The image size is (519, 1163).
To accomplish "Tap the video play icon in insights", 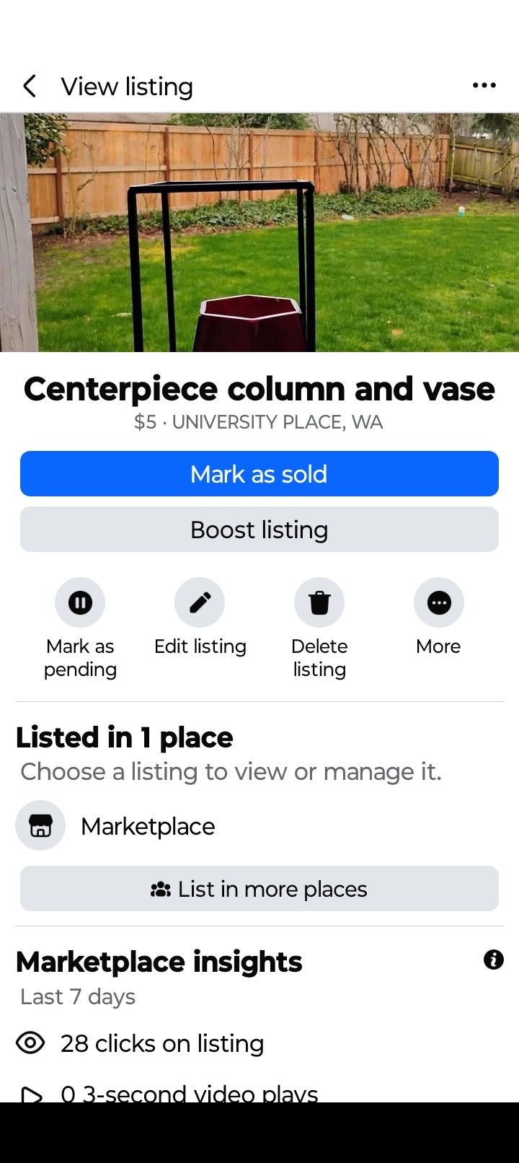I will 31,1094.
